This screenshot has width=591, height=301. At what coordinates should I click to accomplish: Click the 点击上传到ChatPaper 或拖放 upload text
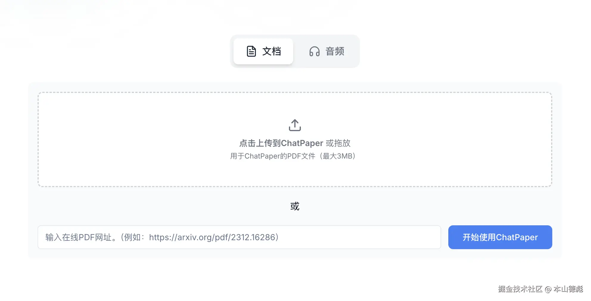(x=295, y=143)
